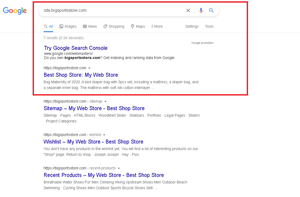Viewport: 300px width, 197px height.
Task: Open search Tools
Action: [209, 26]
